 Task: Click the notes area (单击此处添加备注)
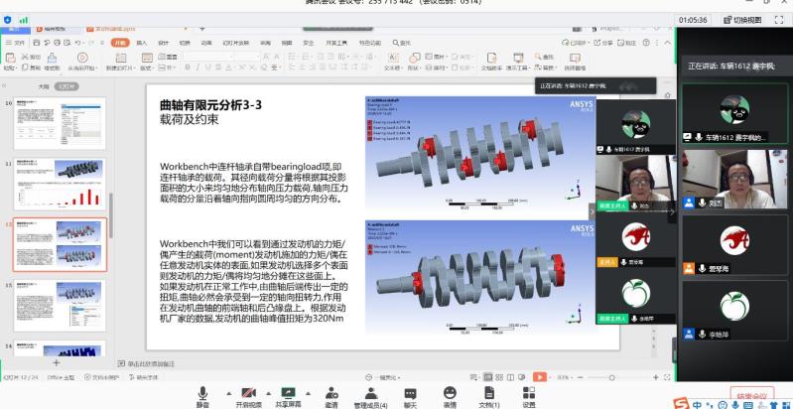pos(151,363)
